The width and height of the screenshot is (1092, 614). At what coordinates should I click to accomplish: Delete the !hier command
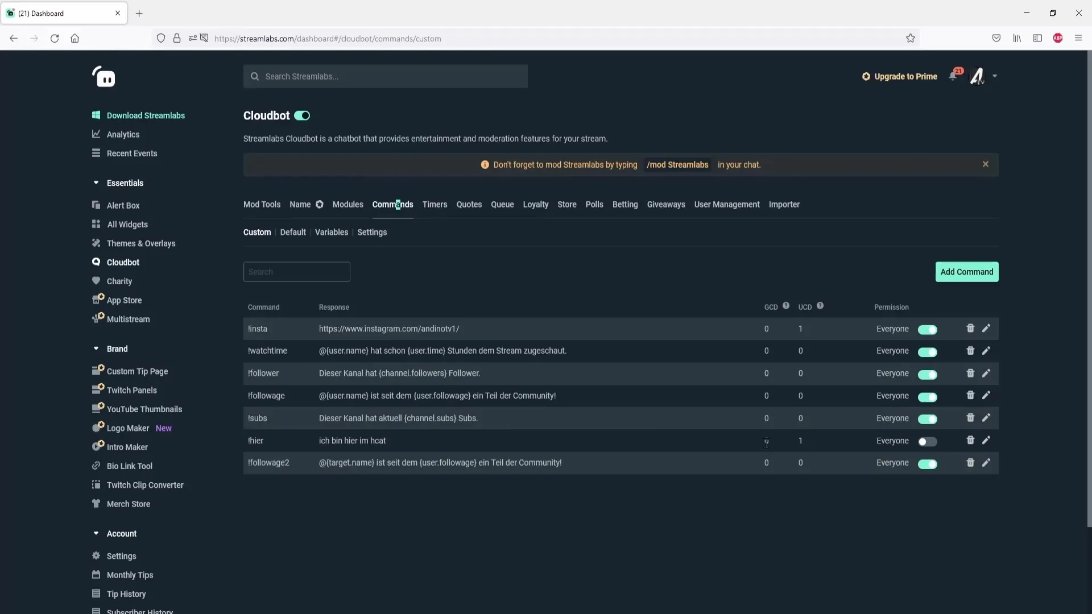coord(970,440)
